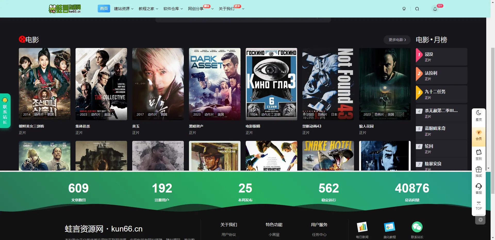
Task: Open the 黑暗资产 movie poster
Action: (215, 84)
